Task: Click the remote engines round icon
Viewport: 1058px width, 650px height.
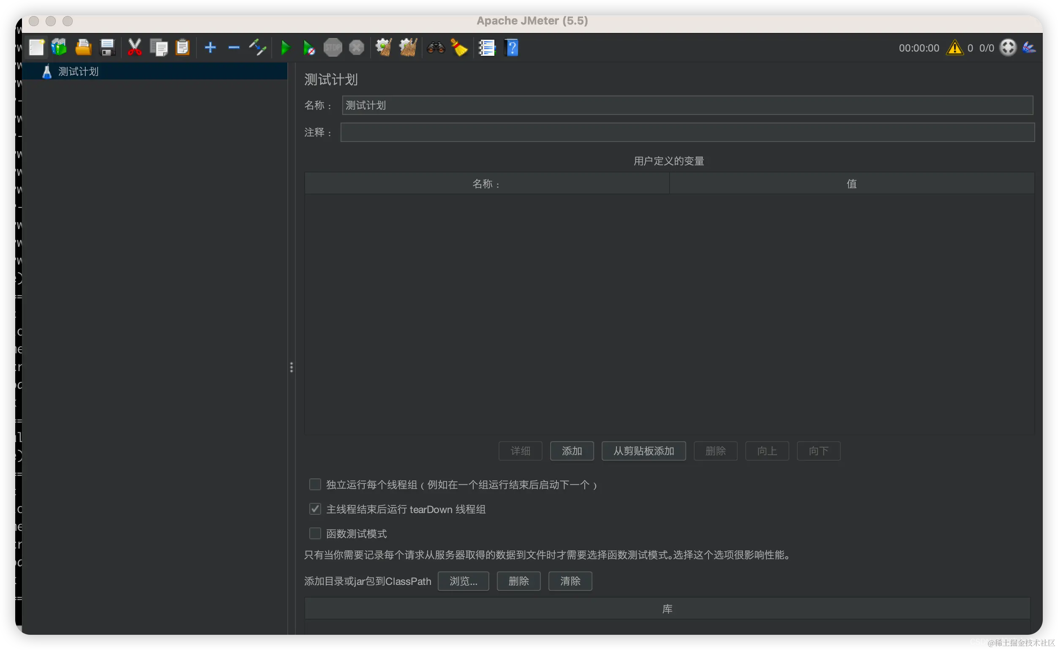Action: [x=1008, y=47]
